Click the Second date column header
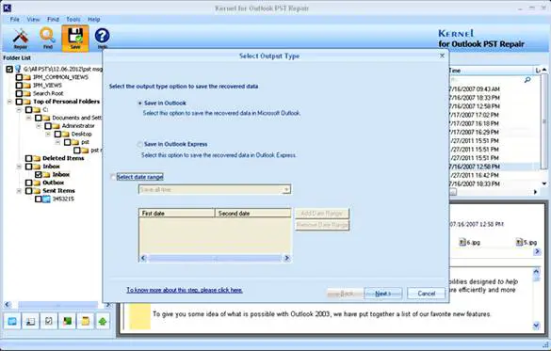This screenshot has width=551, height=351. (252, 213)
